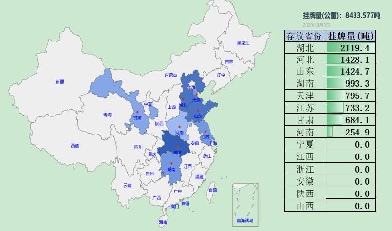Click the 山西 label on the map

coord(172,107)
